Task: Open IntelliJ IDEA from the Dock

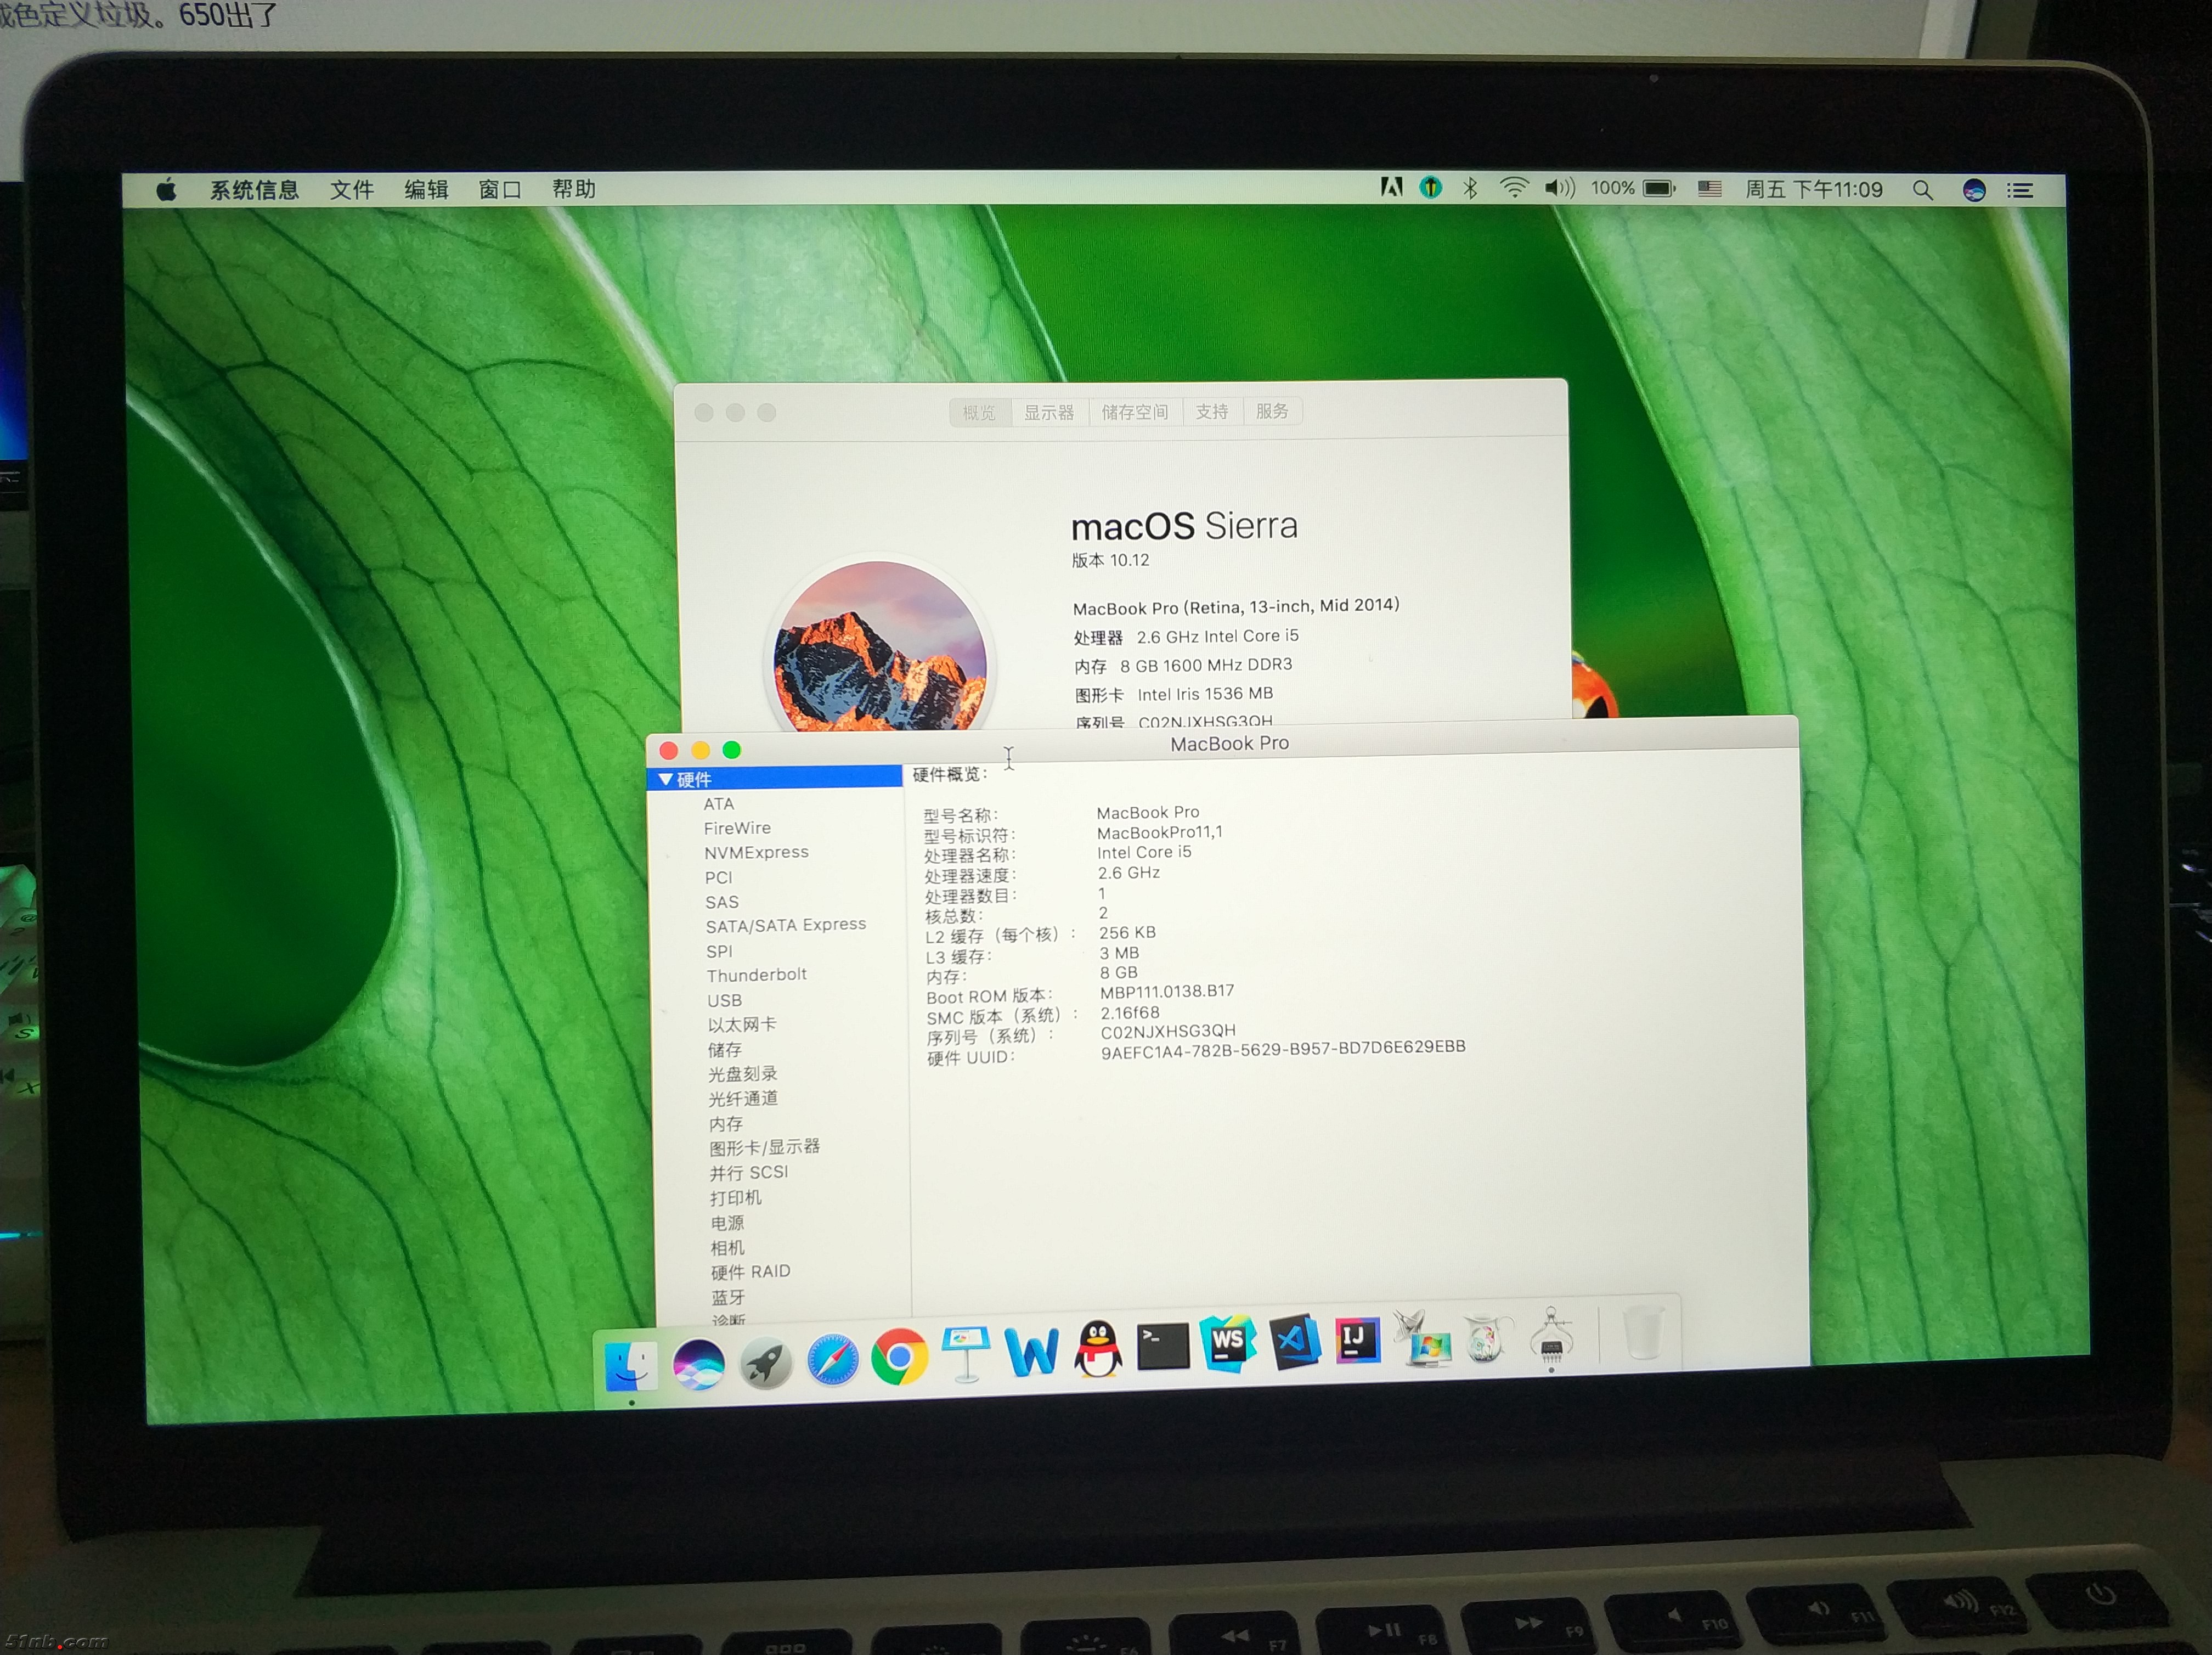Action: tap(1357, 1339)
